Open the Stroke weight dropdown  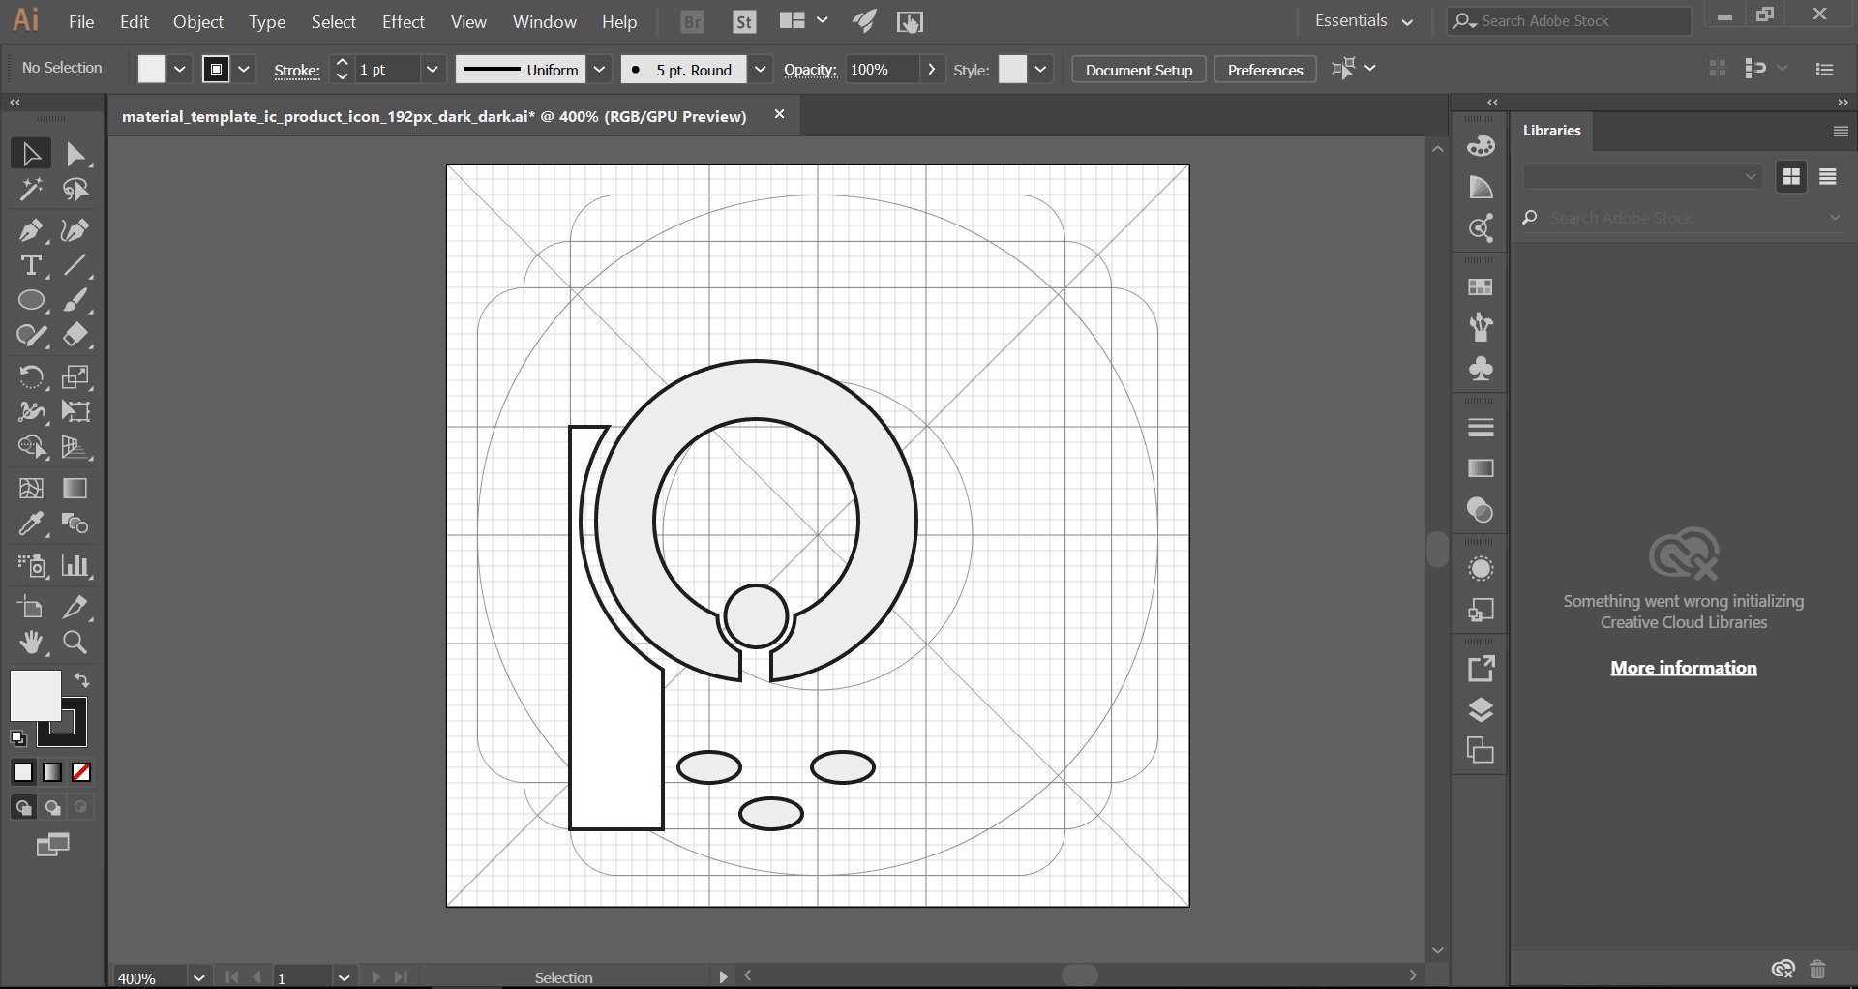coord(433,70)
